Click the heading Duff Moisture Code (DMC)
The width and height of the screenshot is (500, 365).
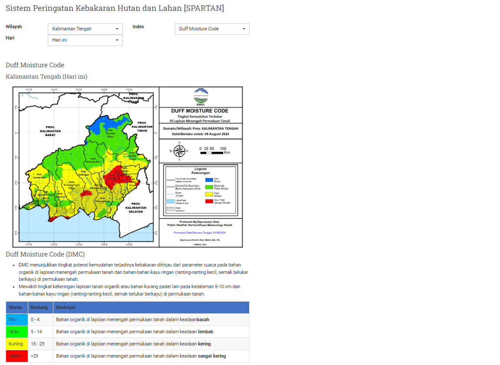[45, 254]
